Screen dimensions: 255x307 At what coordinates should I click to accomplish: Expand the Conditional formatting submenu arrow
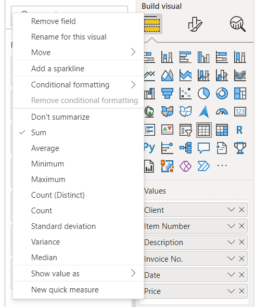(x=133, y=85)
